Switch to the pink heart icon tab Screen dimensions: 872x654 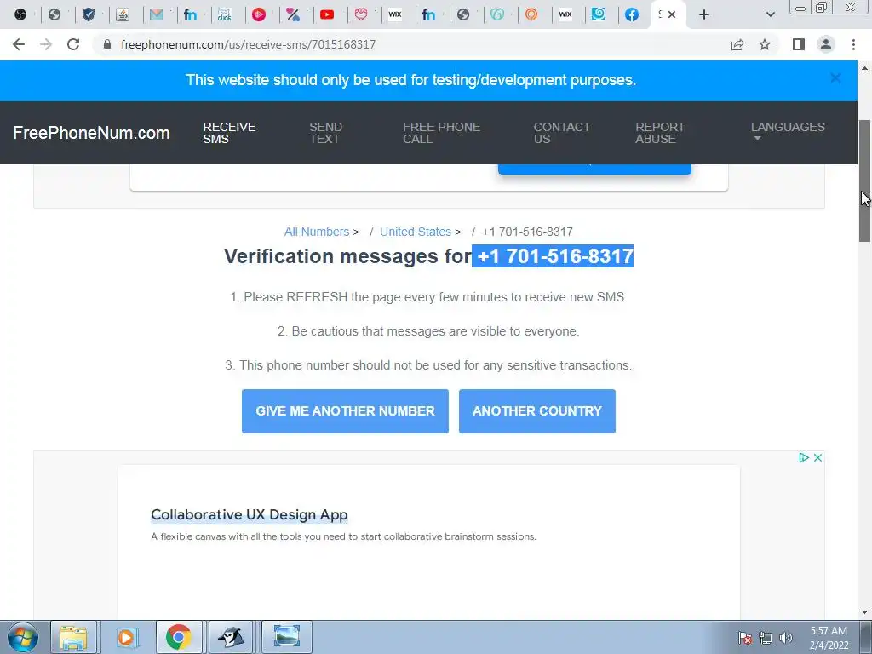coord(361,14)
